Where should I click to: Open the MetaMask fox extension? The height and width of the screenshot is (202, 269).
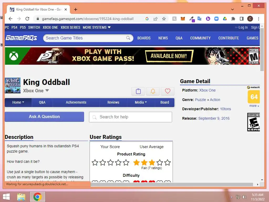click(183, 19)
